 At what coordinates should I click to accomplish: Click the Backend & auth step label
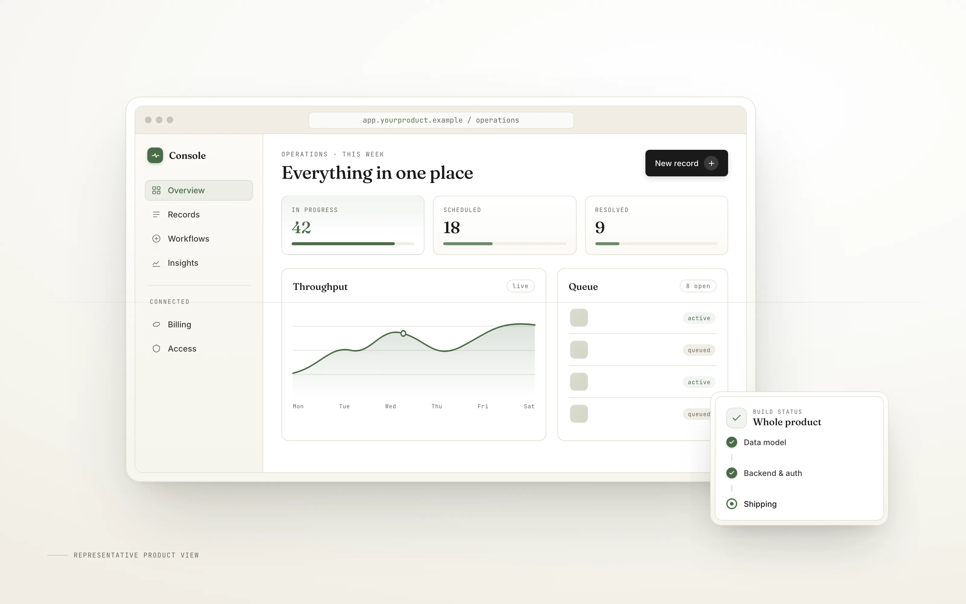click(773, 473)
